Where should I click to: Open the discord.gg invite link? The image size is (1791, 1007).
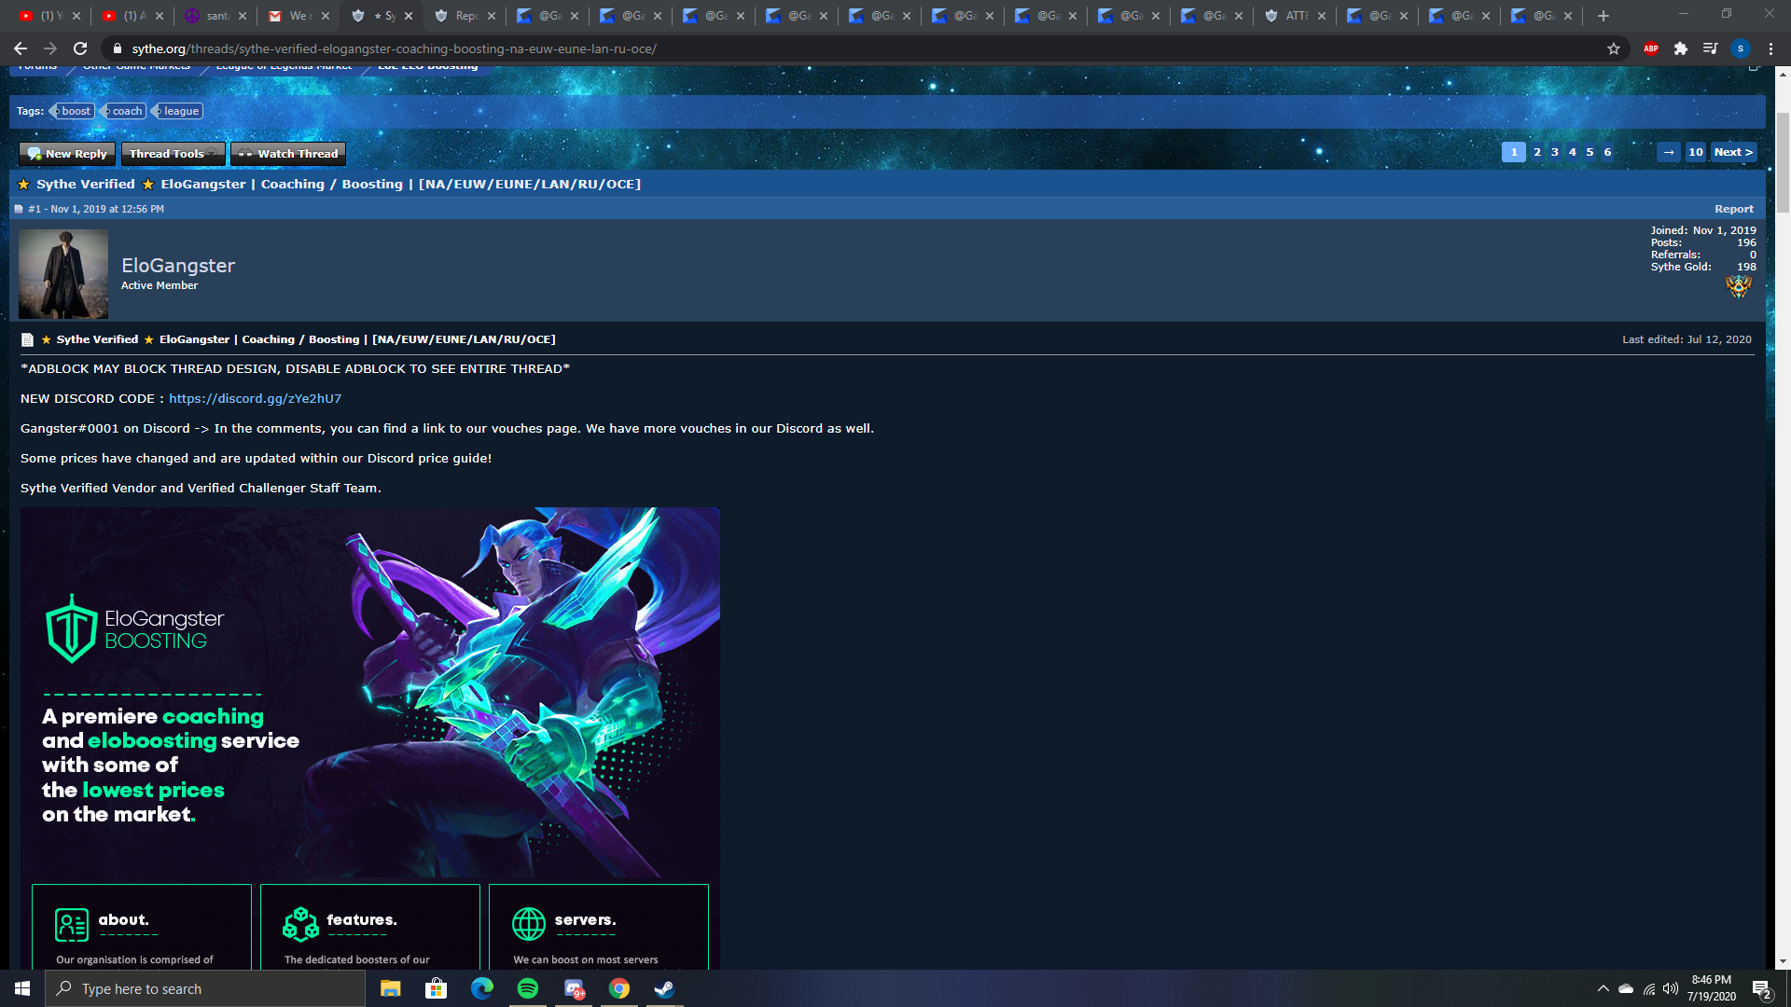(255, 398)
